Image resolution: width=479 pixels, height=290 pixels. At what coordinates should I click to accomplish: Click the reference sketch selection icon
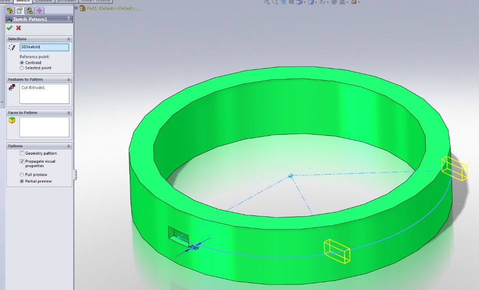(x=12, y=47)
